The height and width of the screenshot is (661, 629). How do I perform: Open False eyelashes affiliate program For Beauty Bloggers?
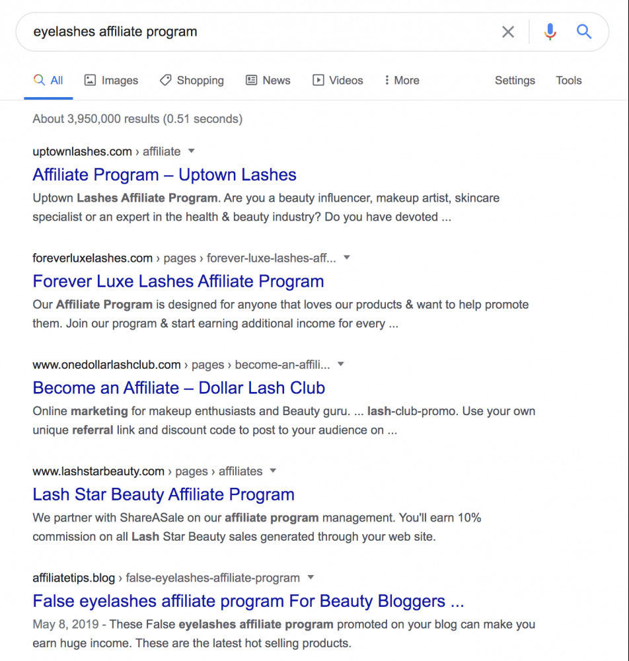pyautogui.click(x=248, y=602)
